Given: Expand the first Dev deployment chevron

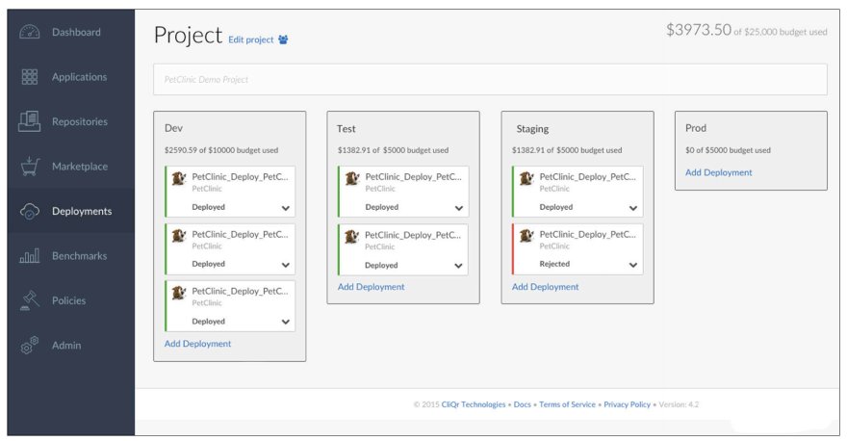Looking at the screenshot, I should [285, 208].
